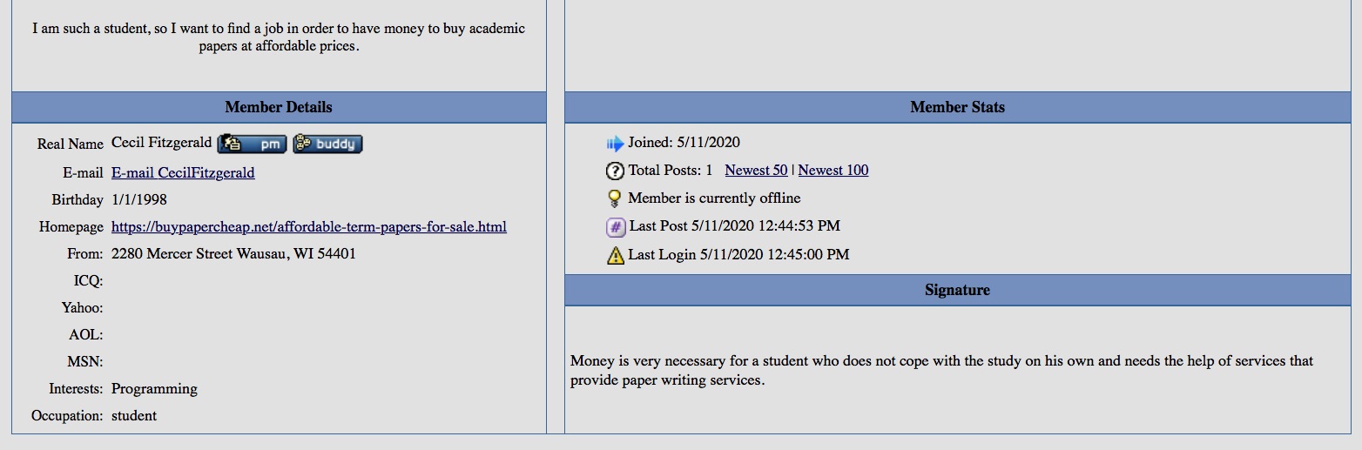Screen dimensions: 1362x450
Task: Click the lightbulb offline status icon
Action: (615, 198)
